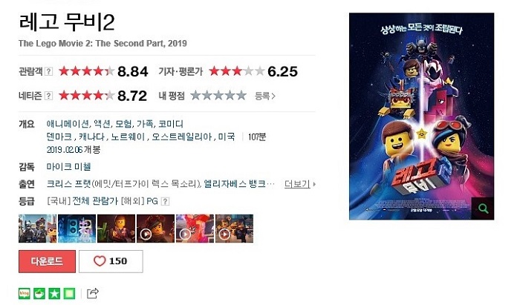The image size is (520, 305).
Task: Set my rating on the gray stars
Action: 218,96
